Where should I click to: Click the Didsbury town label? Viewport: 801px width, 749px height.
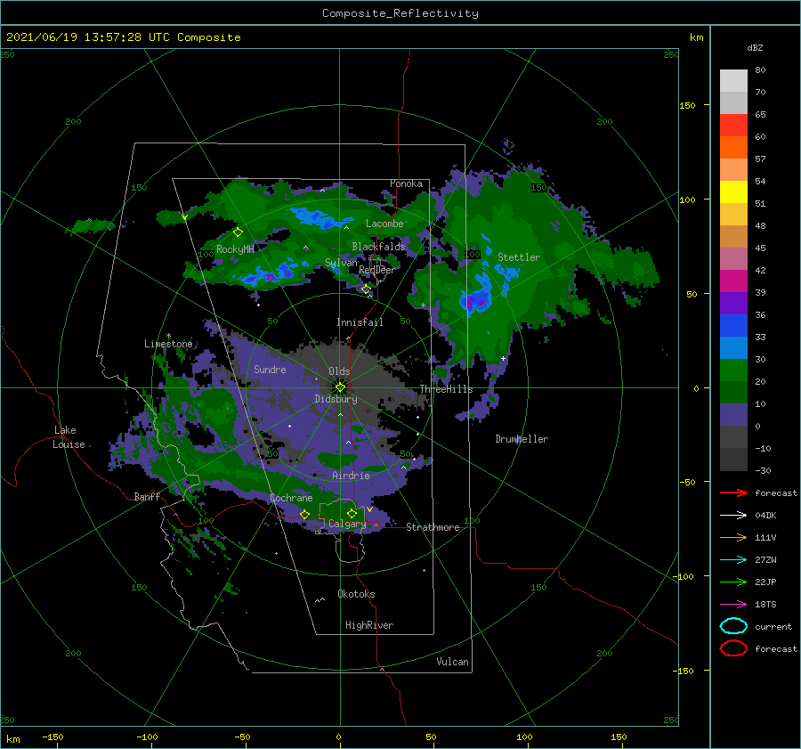click(x=336, y=399)
